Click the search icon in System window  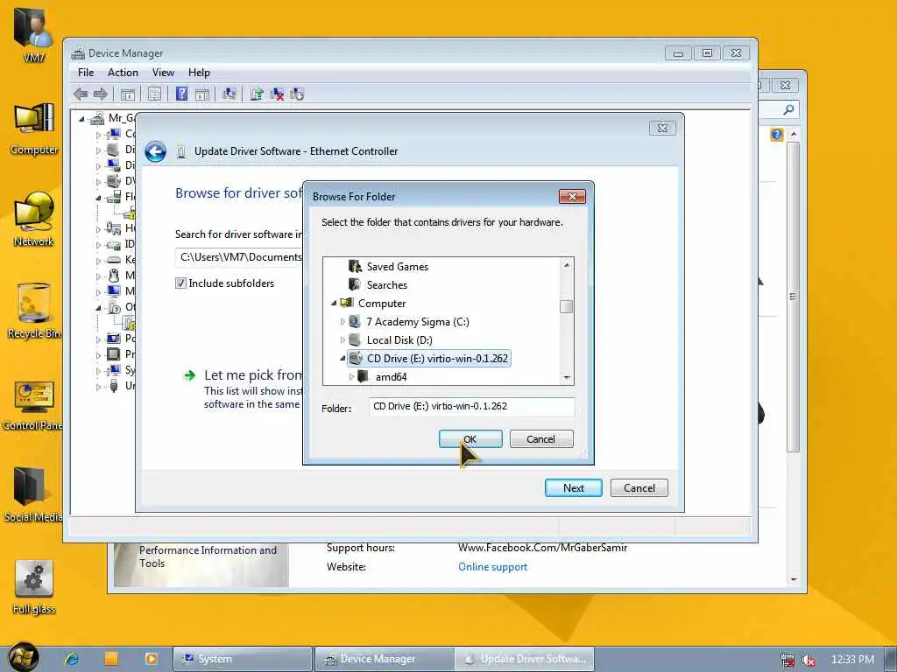point(788,109)
